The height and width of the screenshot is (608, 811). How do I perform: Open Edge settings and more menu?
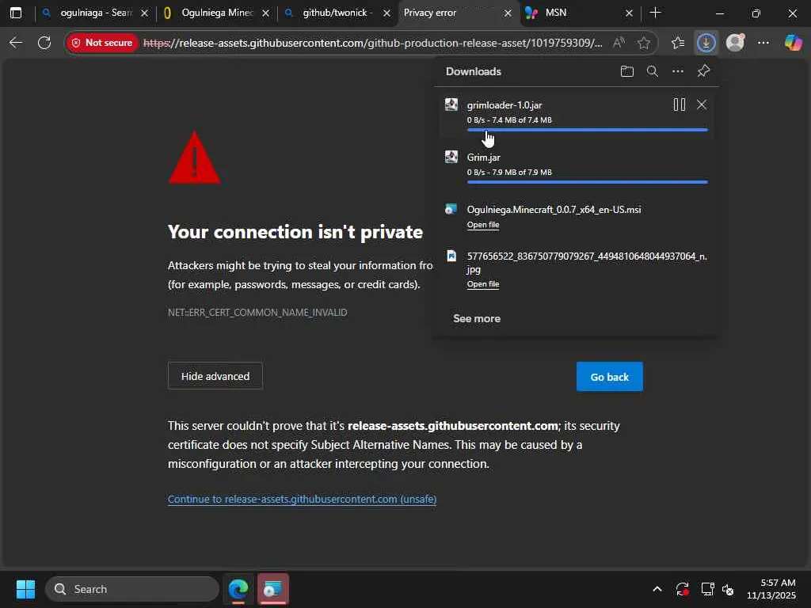tap(763, 43)
